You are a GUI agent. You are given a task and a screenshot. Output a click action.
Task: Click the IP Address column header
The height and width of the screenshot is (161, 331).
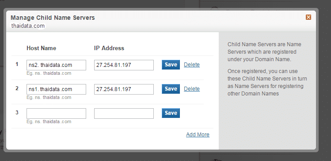point(109,48)
